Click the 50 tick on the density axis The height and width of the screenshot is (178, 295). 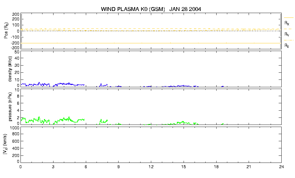[17, 52]
